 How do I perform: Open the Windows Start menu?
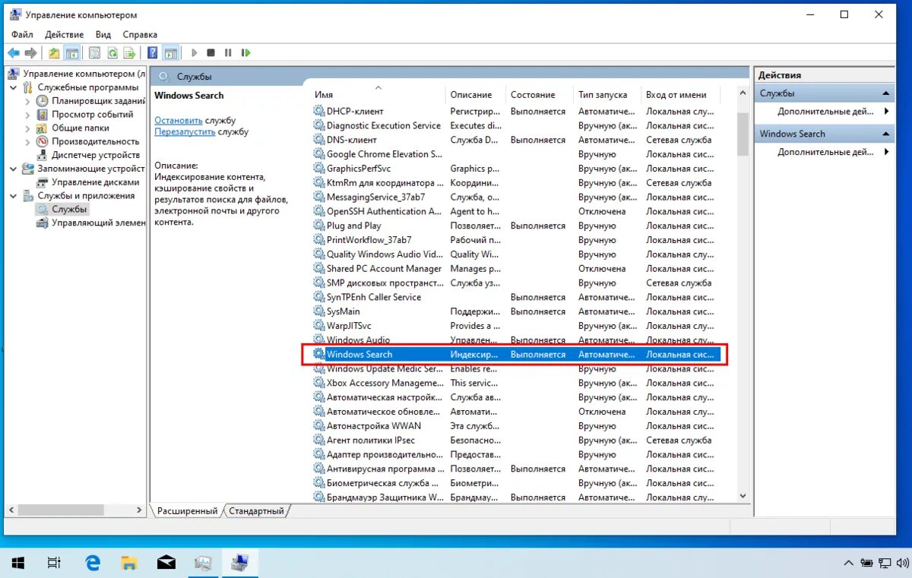[x=18, y=563]
